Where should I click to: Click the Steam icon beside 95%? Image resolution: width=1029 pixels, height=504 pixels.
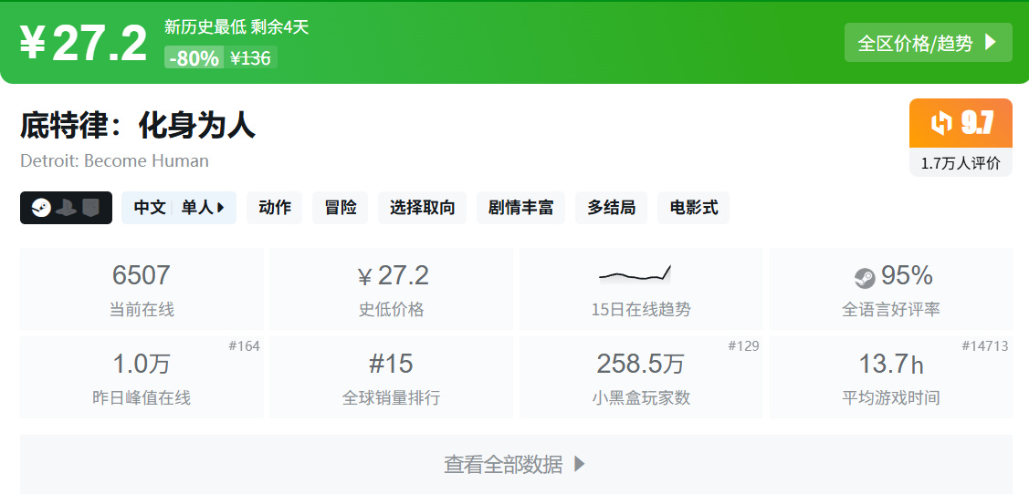click(x=865, y=278)
